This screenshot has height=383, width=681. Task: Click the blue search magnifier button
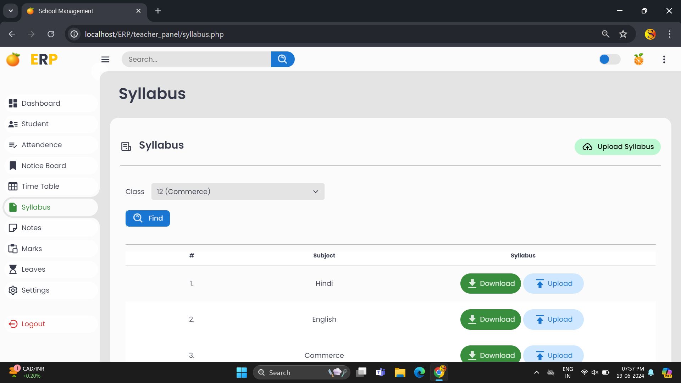282,59
